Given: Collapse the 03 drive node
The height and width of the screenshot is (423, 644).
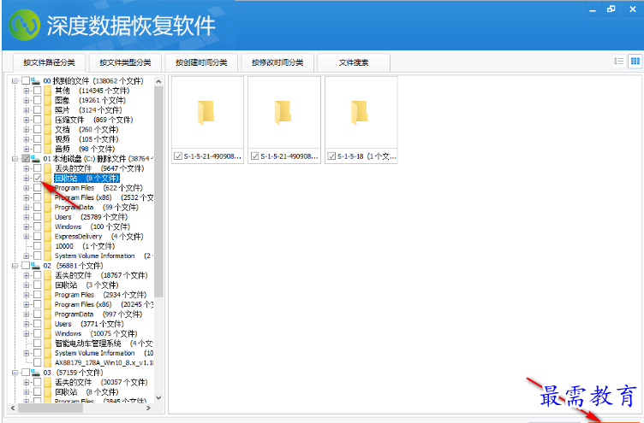Looking at the screenshot, I should pos(15,373).
